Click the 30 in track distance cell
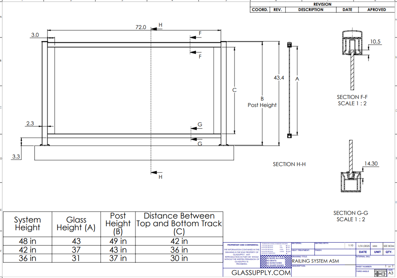Viewport: 397px width, 278px height. (179, 258)
